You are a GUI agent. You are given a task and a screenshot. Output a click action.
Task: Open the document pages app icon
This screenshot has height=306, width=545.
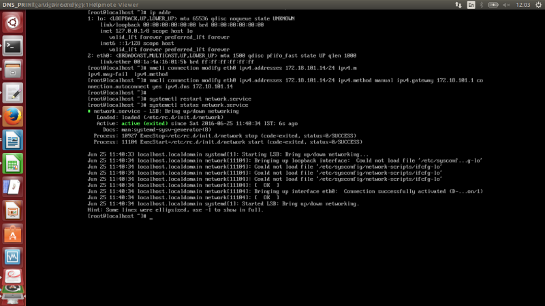(x=13, y=186)
